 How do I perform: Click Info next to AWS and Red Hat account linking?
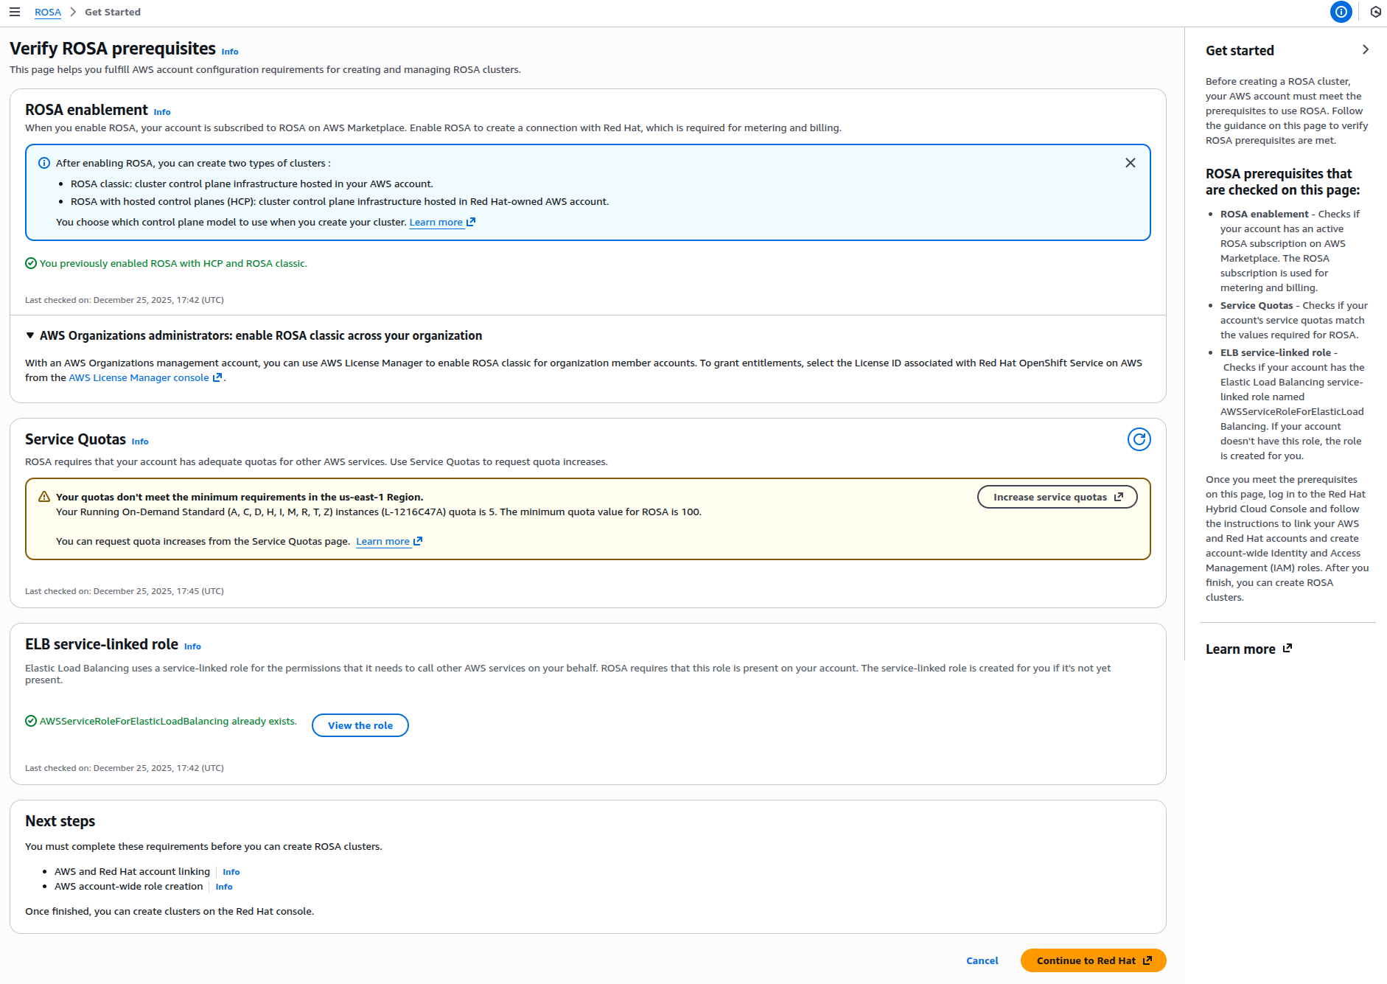(231, 872)
